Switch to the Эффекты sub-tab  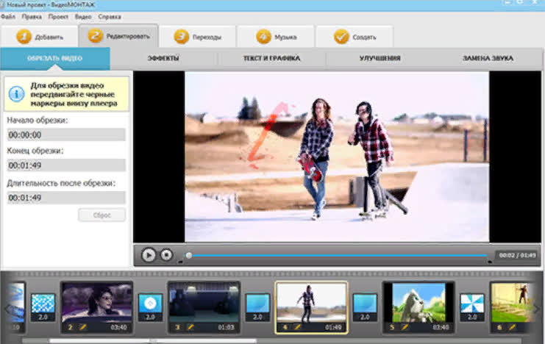[163, 58]
